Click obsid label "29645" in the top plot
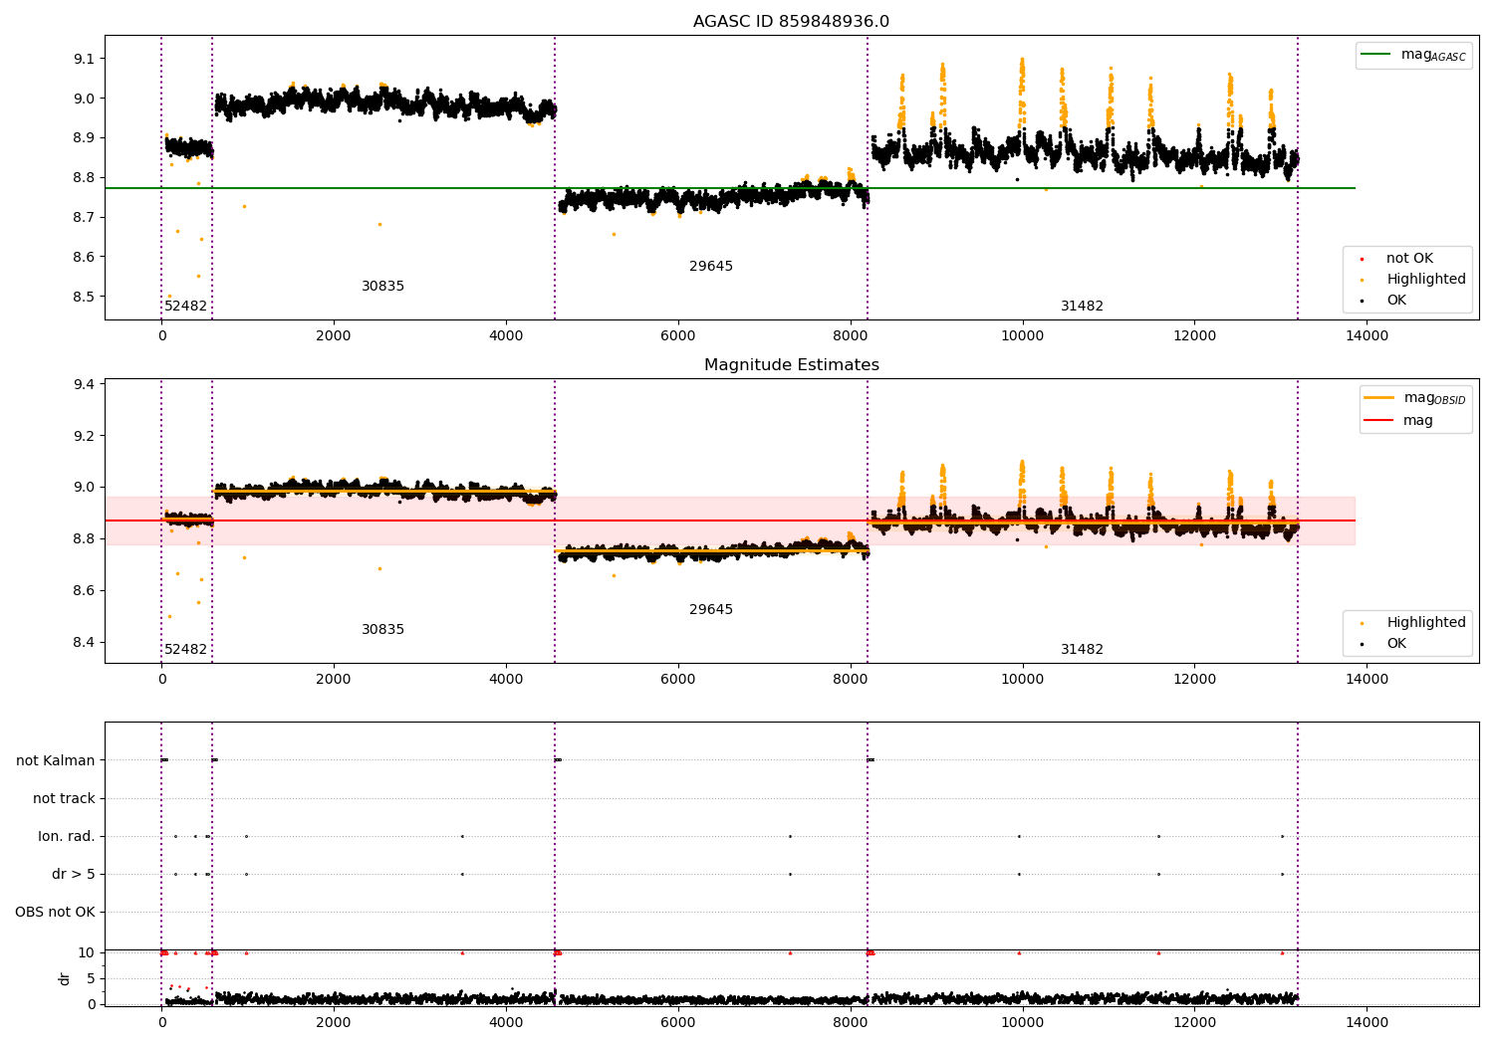This screenshot has width=1494, height=1045. [711, 266]
